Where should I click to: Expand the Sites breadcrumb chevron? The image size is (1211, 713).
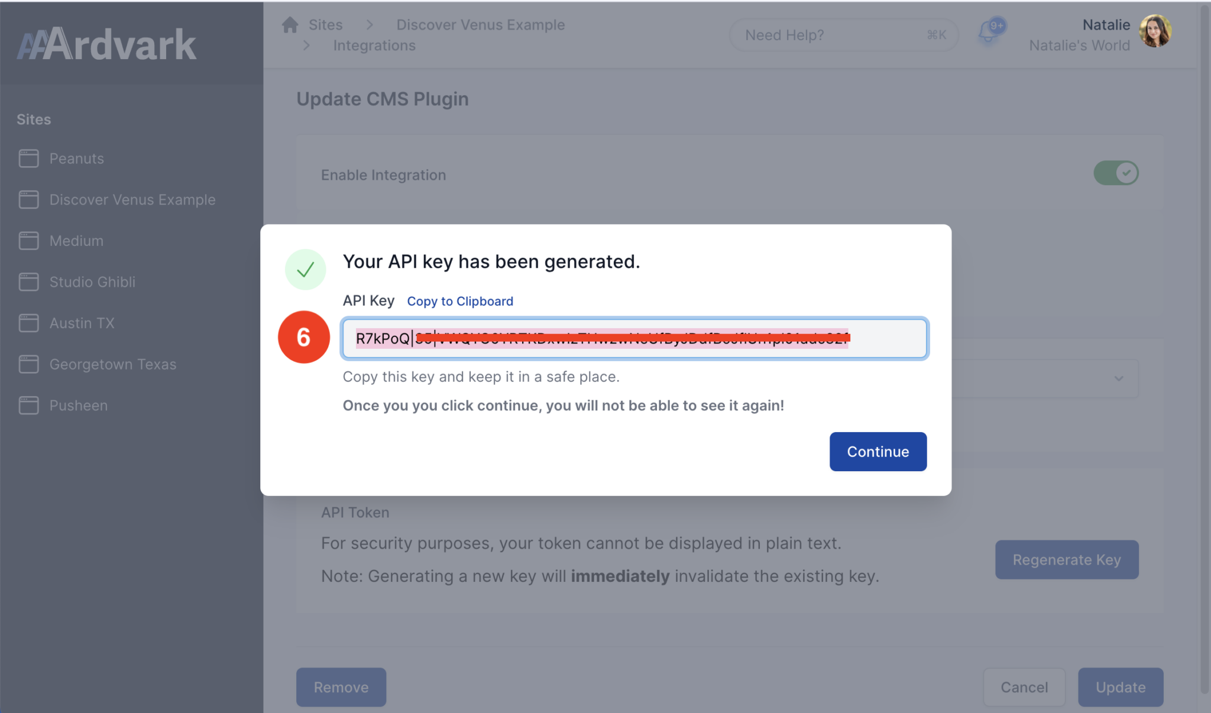point(370,24)
